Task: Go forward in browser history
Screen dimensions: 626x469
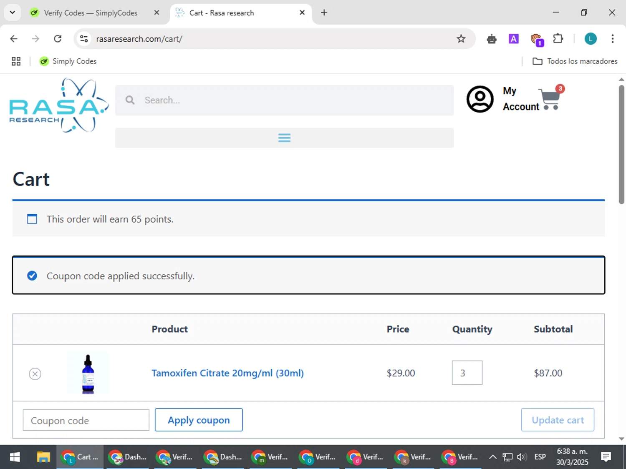Action: (35, 39)
